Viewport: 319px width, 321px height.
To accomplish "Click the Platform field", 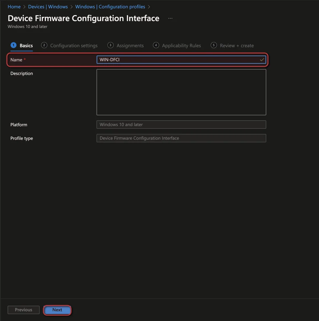I will tap(181, 124).
